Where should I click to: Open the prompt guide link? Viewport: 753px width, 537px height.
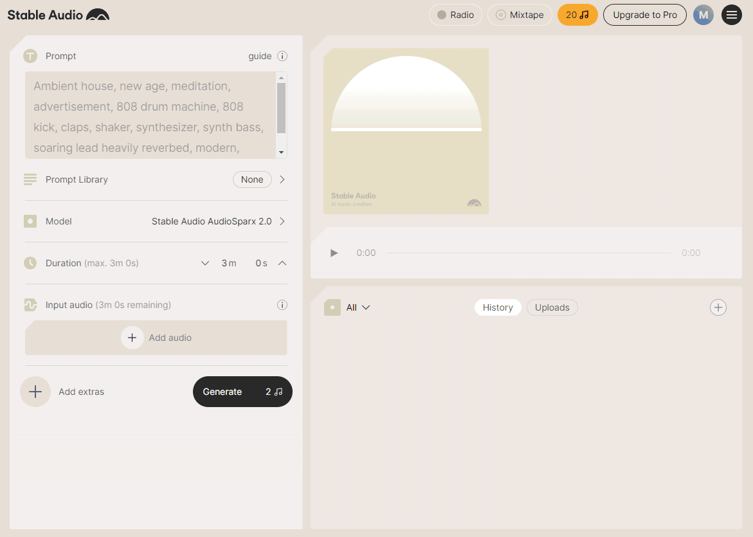click(x=260, y=56)
